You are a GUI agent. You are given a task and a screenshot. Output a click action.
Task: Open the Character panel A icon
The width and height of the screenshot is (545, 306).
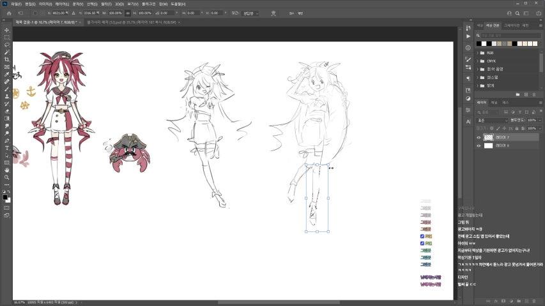pos(468,120)
